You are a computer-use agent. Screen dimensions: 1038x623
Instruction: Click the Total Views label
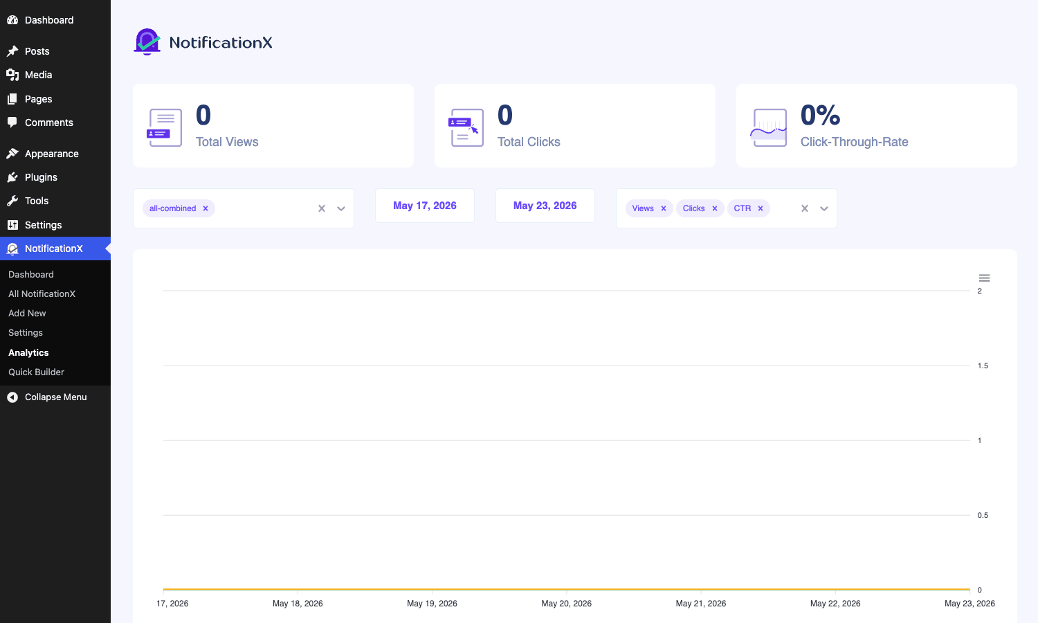pos(227,142)
